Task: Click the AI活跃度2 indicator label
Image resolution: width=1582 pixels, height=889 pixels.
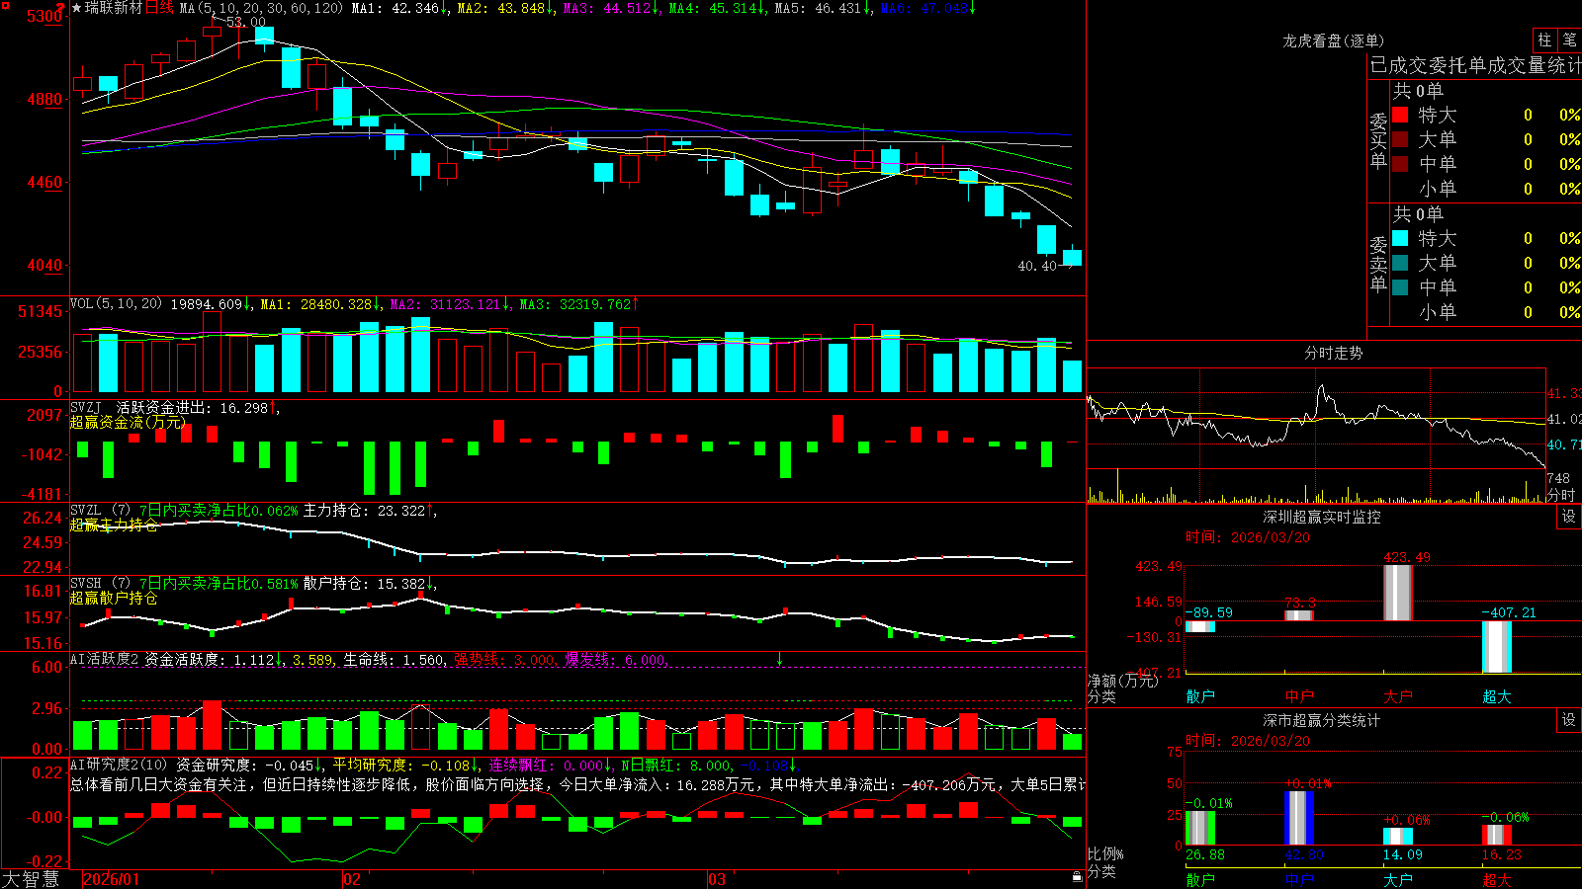Action: point(105,659)
